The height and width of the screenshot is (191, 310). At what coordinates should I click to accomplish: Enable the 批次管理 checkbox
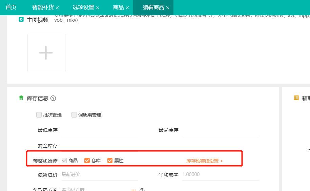[x=39, y=115]
